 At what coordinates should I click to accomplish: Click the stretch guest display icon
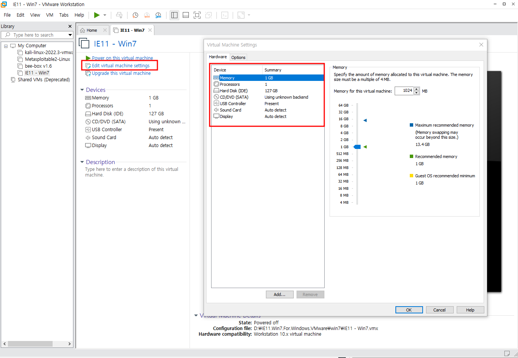(241, 15)
